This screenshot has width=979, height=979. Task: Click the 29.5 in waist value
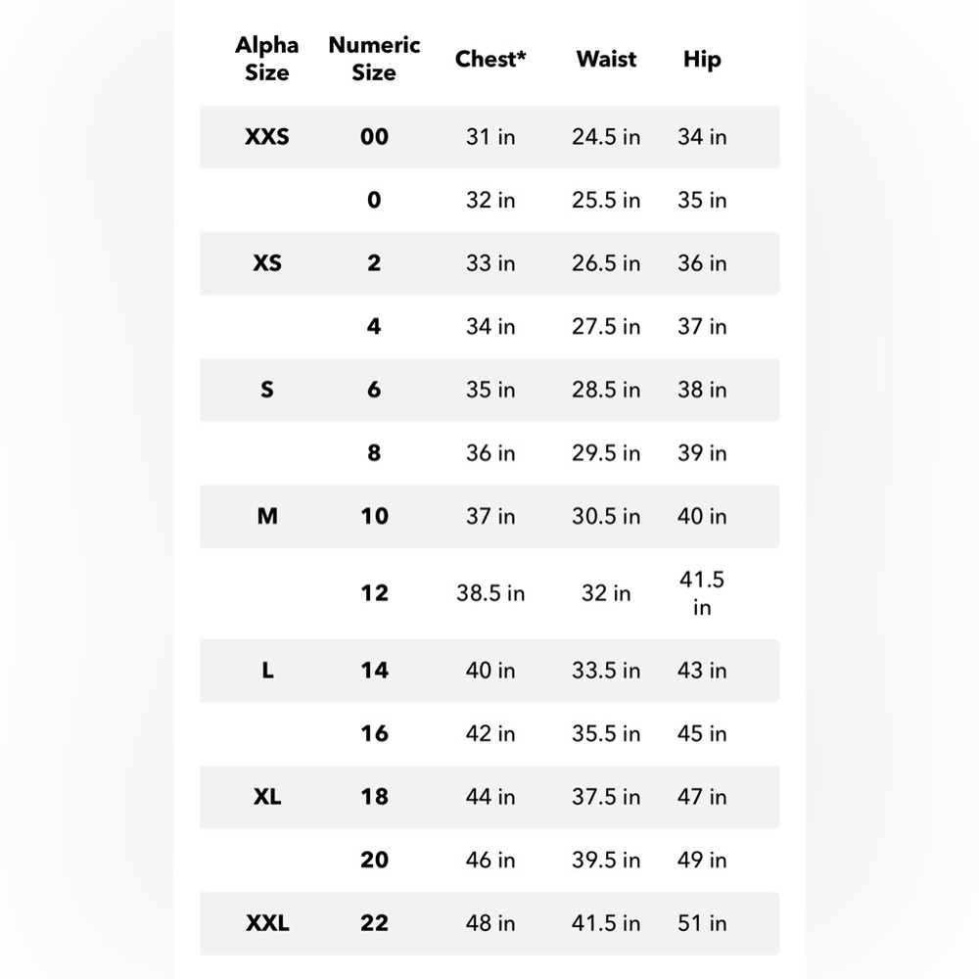(x=606, y=452)
